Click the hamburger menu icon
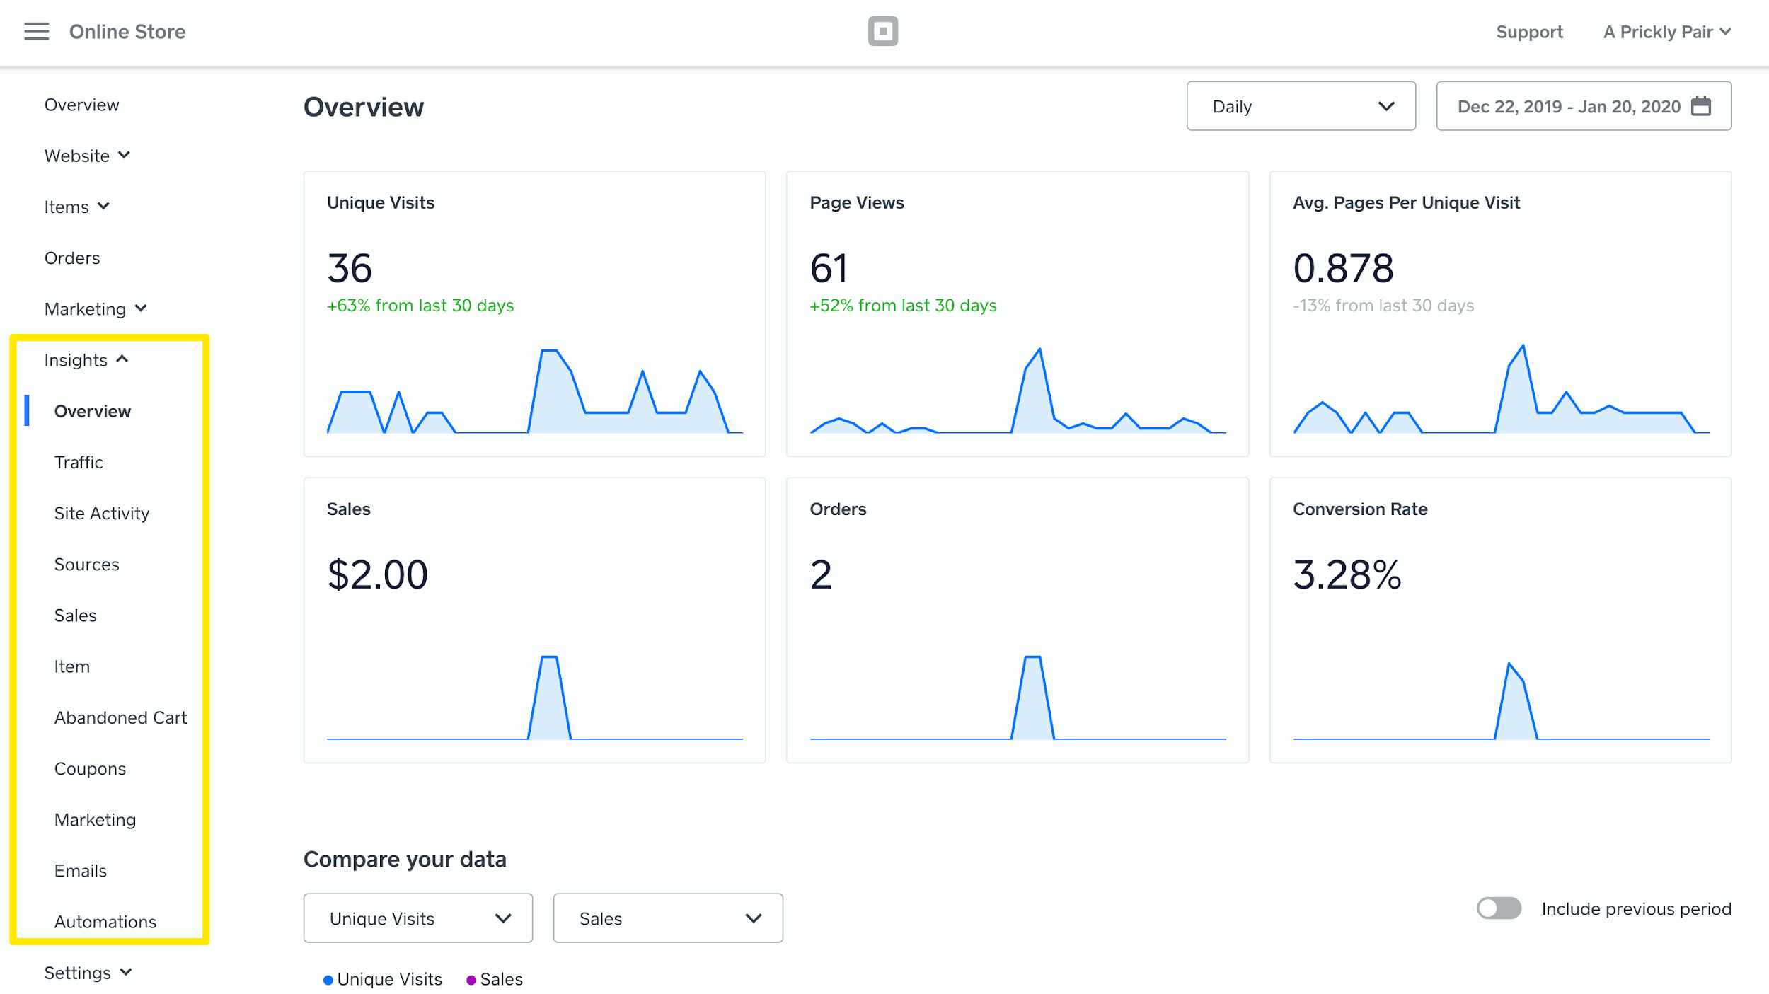 point(37,30)
